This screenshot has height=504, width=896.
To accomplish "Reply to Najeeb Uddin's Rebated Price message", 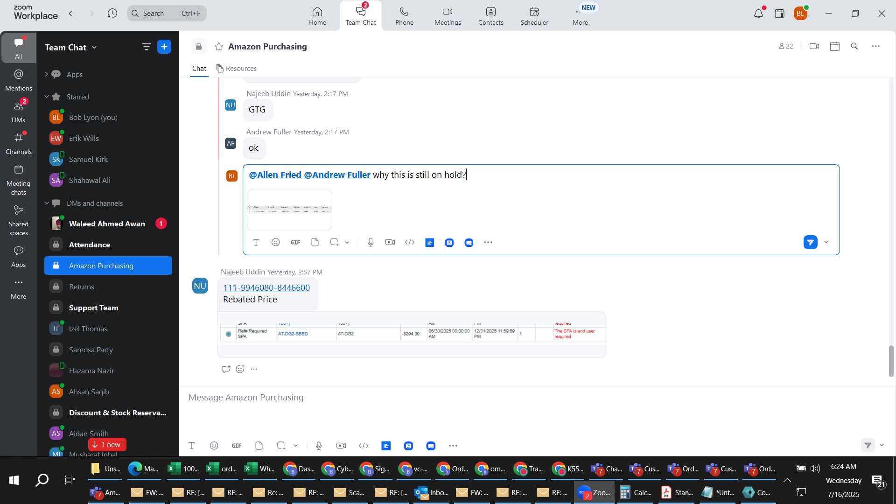I will pyautogui.click(x=226, y=369).
